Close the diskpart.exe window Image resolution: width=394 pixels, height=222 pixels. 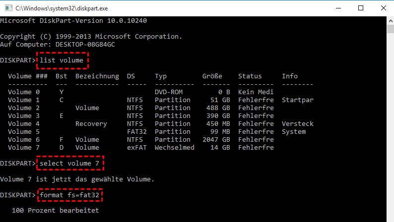click(x=383, y=8)
